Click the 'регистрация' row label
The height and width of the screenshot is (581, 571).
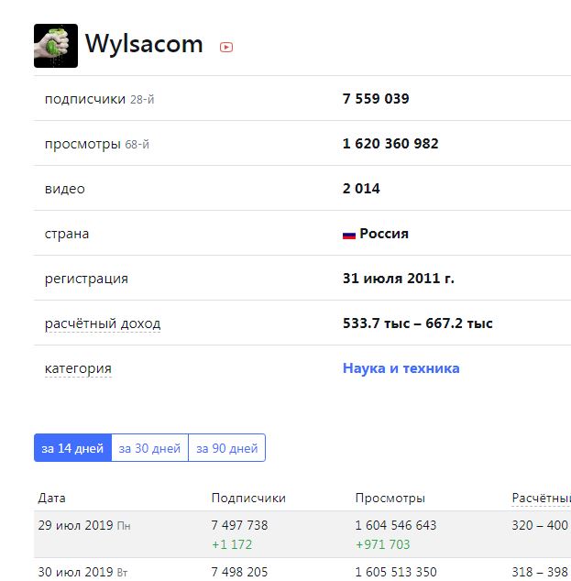(86, 279)
